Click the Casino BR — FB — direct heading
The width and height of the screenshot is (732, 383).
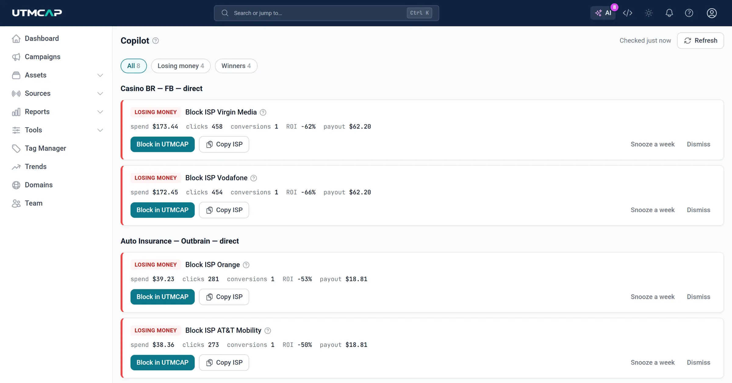pyautogui.click(x=161, y=89)
